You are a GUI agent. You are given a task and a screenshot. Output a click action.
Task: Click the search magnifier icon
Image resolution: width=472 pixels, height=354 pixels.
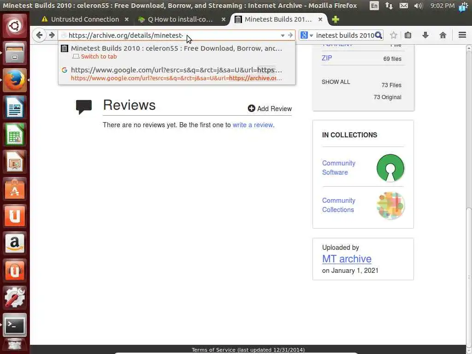point(379,35)
